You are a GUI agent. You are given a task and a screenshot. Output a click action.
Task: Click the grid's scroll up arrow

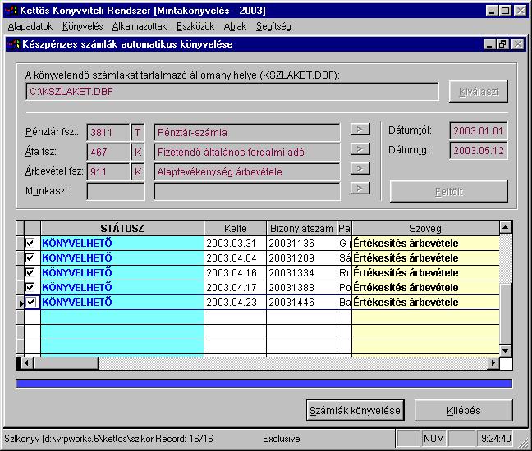tap(506, 227)
